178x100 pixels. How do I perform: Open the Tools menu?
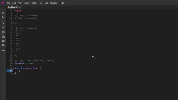[34, 3]
